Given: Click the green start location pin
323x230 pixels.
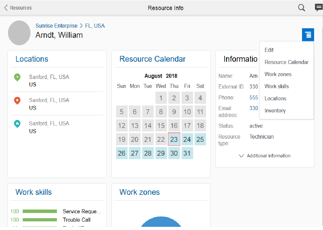Looking at the screenshot, I should 17,78.
